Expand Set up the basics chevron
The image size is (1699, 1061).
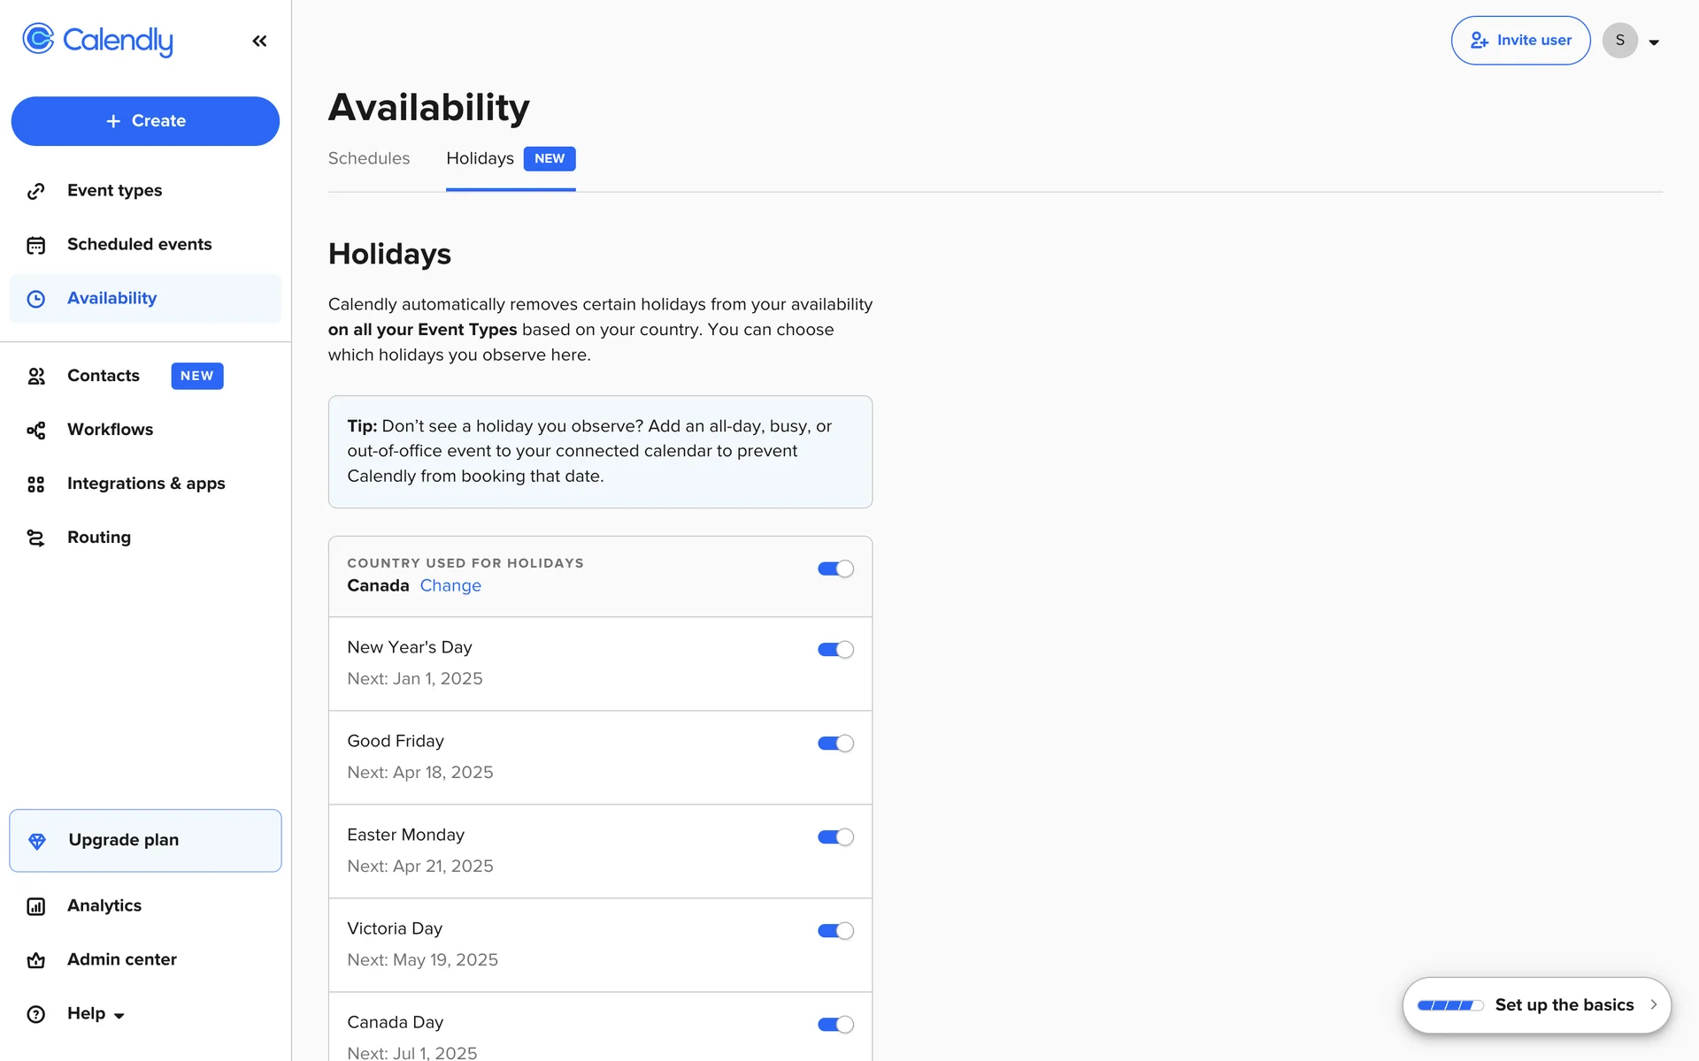[x=1653, y=1005]
